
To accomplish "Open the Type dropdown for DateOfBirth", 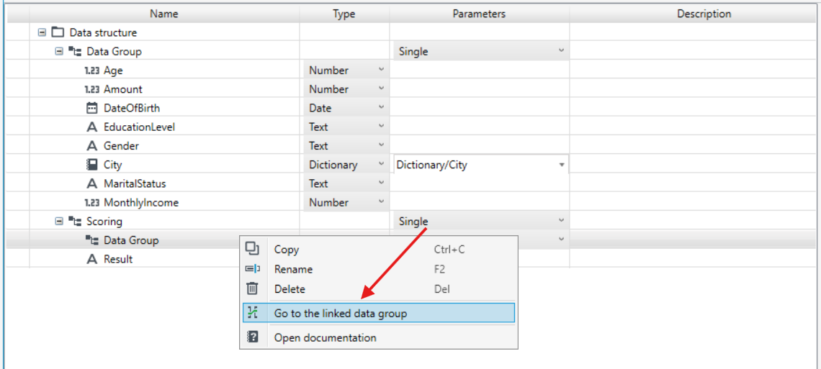I will coord(346,108).
